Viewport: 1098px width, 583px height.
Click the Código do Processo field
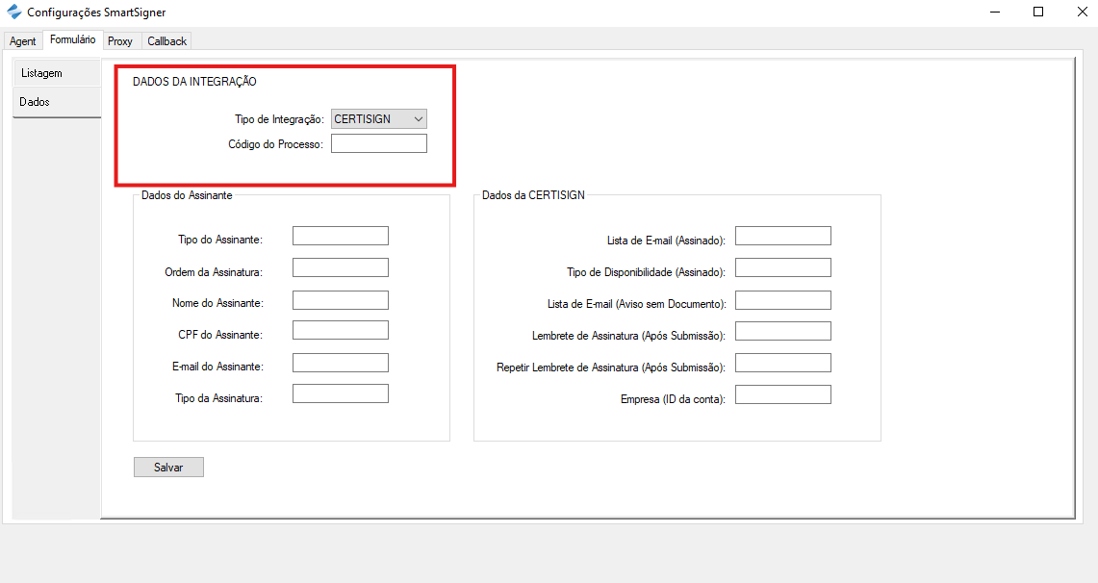(x=378, y=143)
